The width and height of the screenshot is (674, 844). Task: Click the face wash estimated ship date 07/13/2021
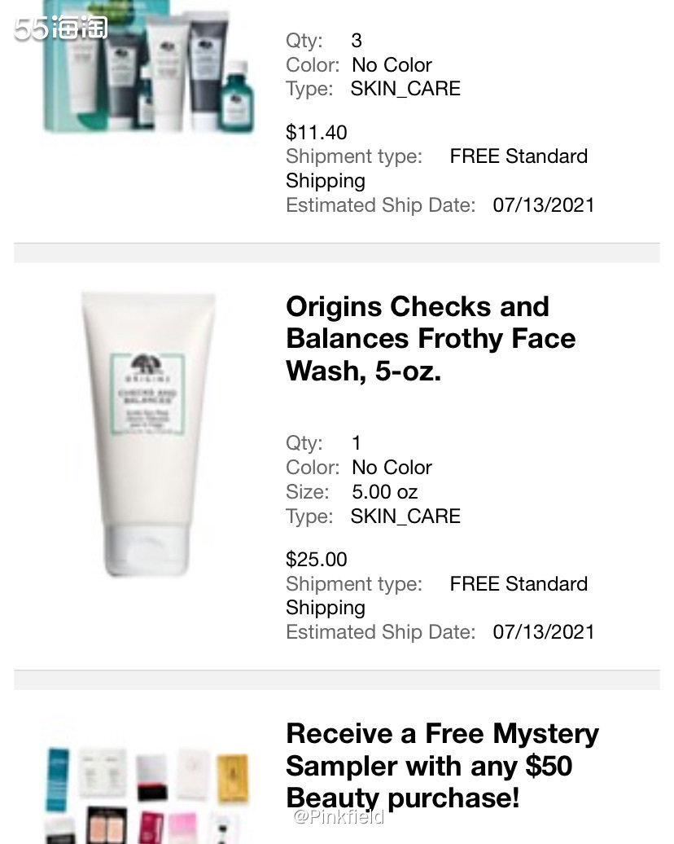(x=544, y=632)
